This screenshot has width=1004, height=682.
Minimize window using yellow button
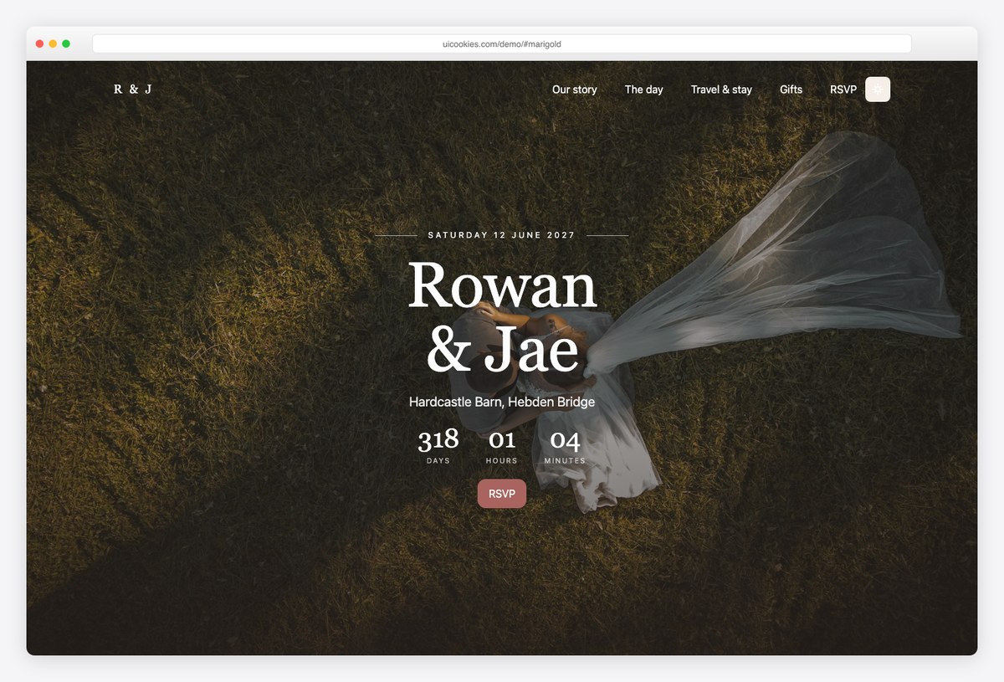(x=53, y=44)
